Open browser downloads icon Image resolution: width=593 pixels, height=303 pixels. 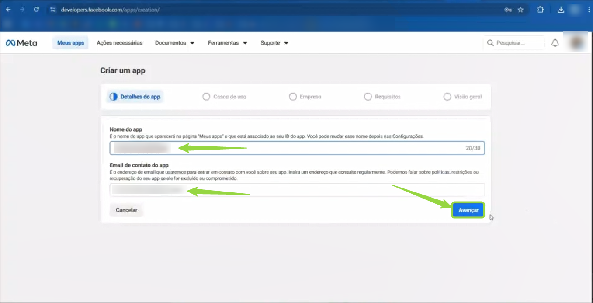[x=562, y=10]
